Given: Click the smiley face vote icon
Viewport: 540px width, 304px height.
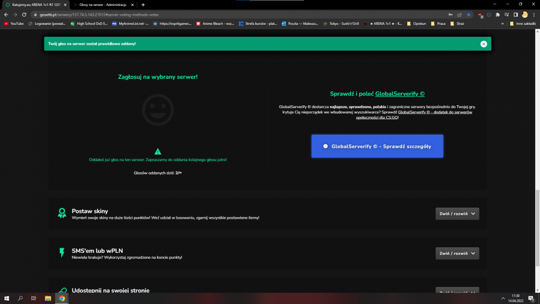Looking at the screenshot, I should pos(158,110).
